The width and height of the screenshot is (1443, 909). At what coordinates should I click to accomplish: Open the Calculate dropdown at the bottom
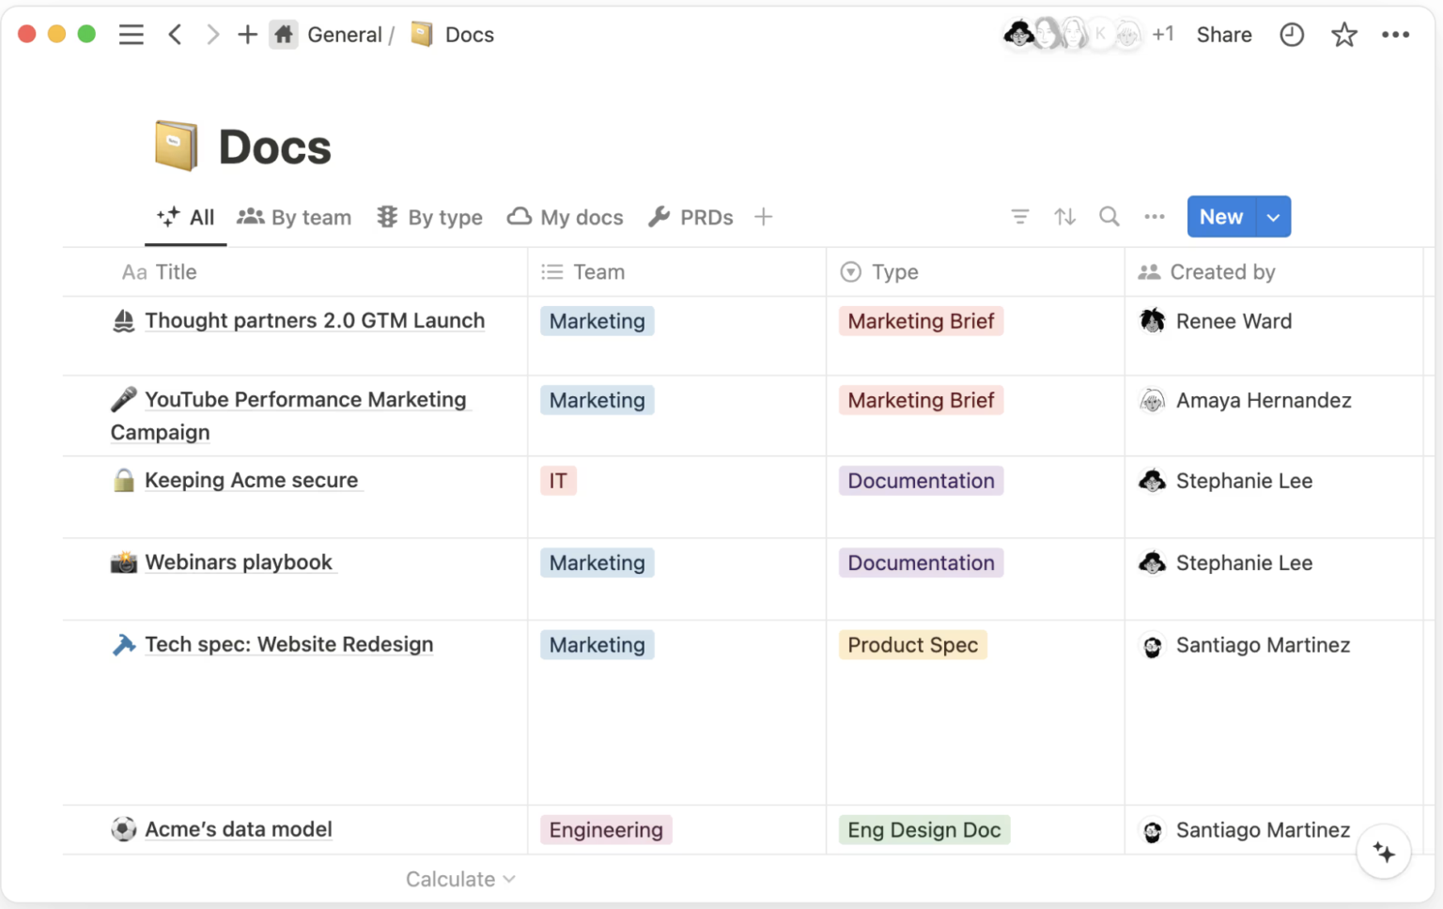(459, 878)
